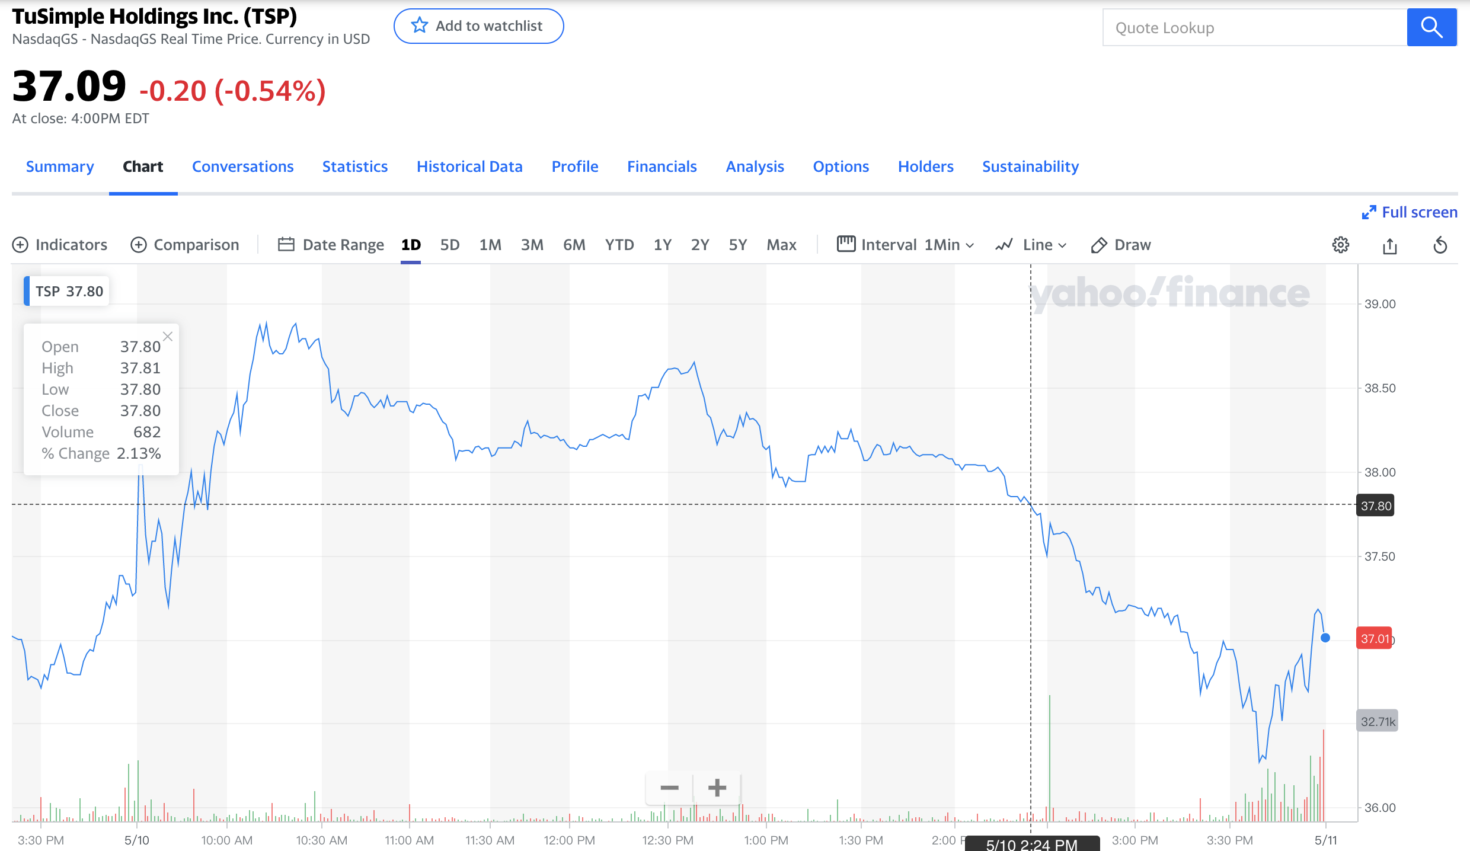Open the Historical Data tab
This screenshot has width=1470, height=851.
pos(469,167)
